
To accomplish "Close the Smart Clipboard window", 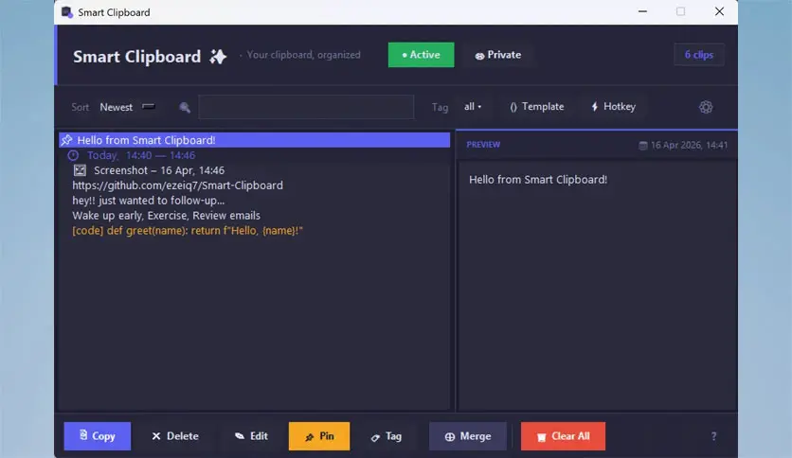I will 719,11.
